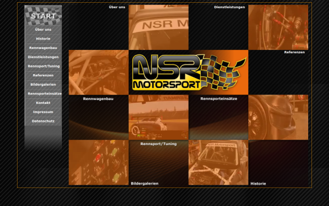Click the Rennsporteinsätze tile label
The width and height of the screenshot is (329, 206).
pyautogui.click(x=219, y=98)
